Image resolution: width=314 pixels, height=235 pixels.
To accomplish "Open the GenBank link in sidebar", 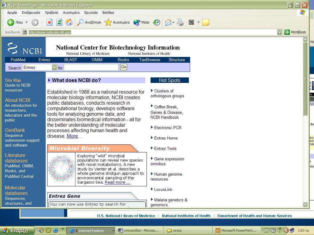I will pos(15,130).
